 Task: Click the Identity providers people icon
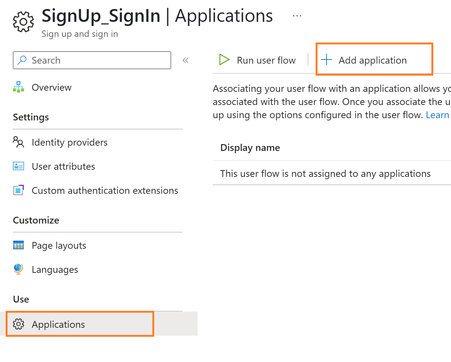[x=18, y=142]
